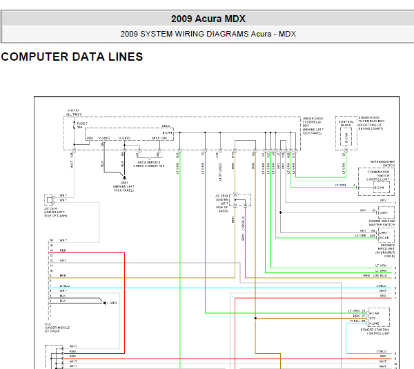Image resolution: width=414 pixels, height=369 pixels.
Task: Click the "S-GND2" terminal label on MICU
Action: click(x=124, y=138)
